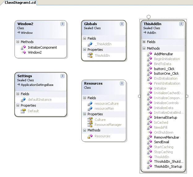Click the Culture property icon

coord(90,120)
